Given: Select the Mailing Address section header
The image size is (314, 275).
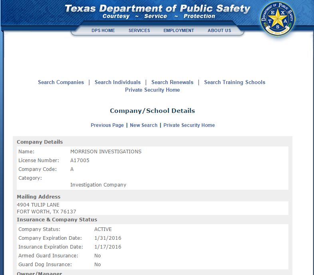Looking at the screenshot, I should pyautogui.click(x=38, y=197).
